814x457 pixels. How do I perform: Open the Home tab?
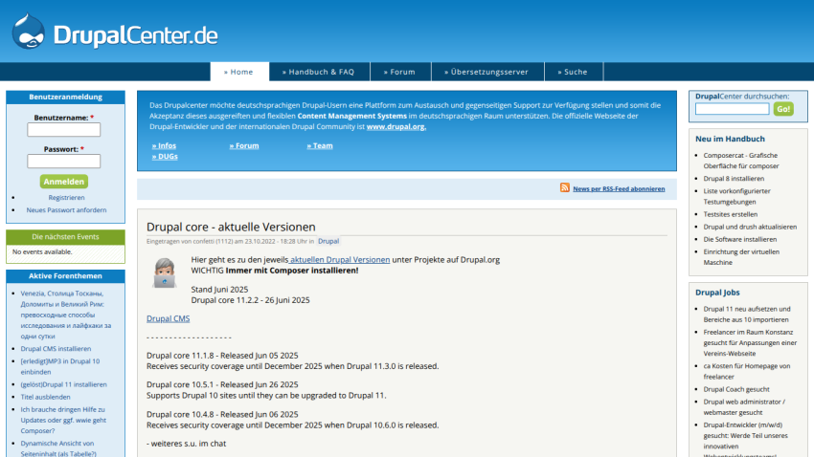click(x=239, y=72)
